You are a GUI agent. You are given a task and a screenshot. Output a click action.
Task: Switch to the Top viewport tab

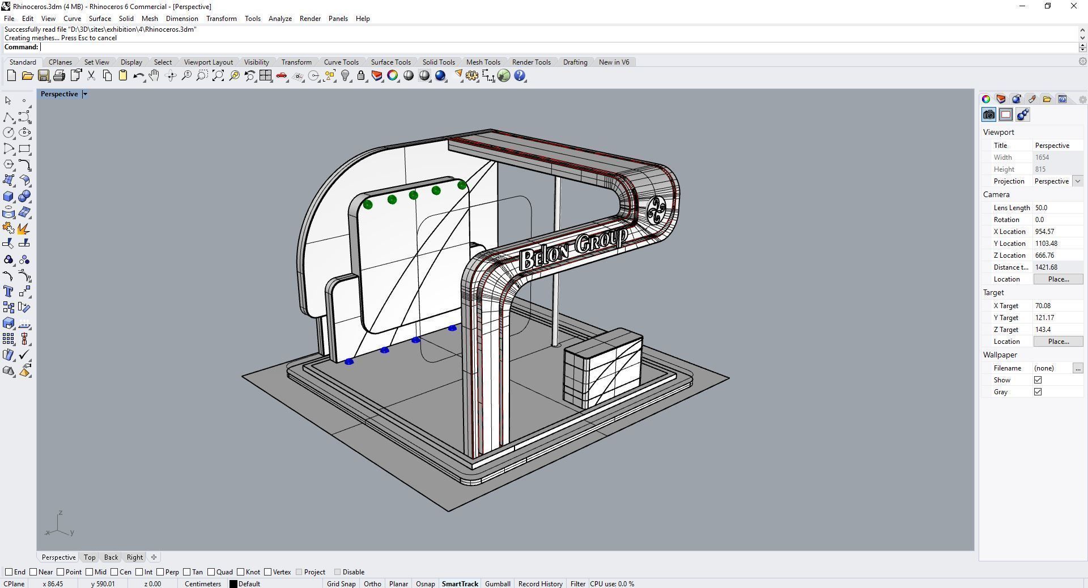90,557
